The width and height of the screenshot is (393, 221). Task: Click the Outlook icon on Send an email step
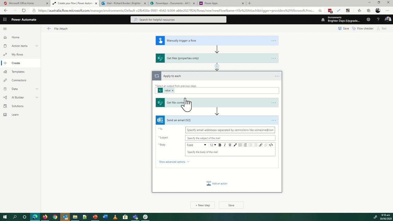(160, 120)
